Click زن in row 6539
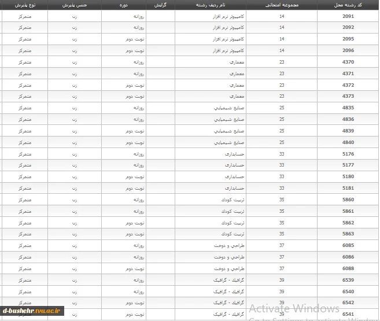This screenshot has width=380, height=321. [75, 281]
